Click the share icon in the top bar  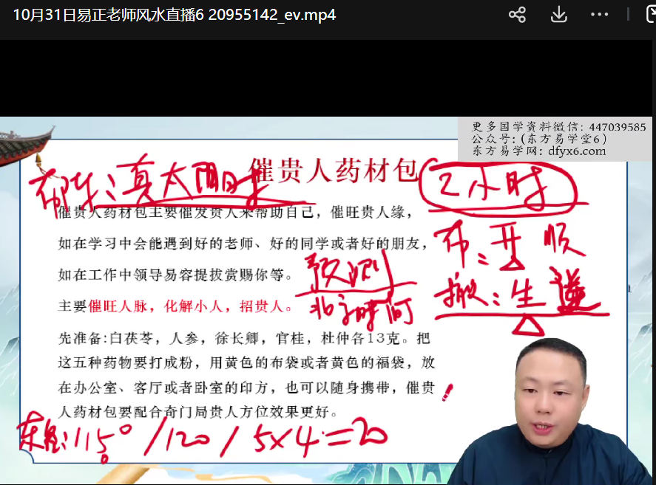click(x=517, y=15)
